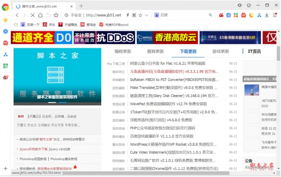Open Photoshop抠图教程 link

point(33,159)
